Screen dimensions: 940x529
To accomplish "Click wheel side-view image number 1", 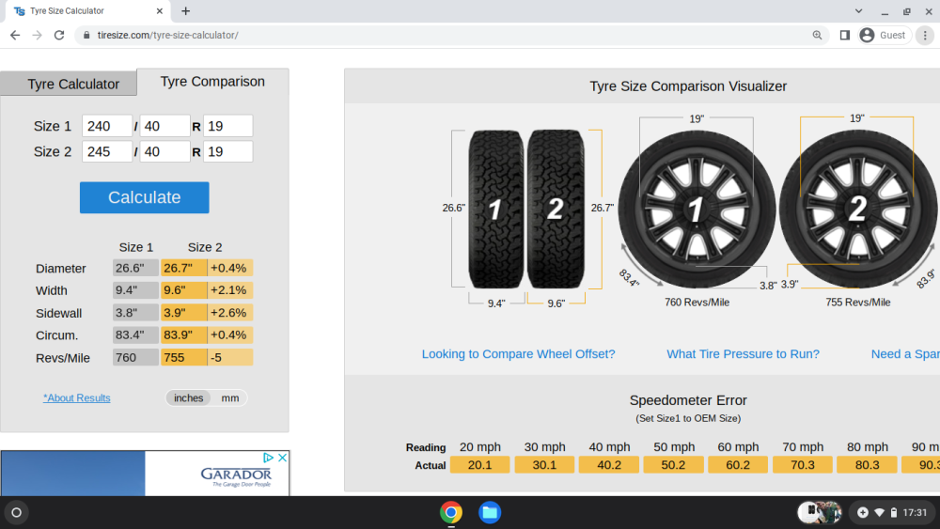I will (x=697, y=210).
